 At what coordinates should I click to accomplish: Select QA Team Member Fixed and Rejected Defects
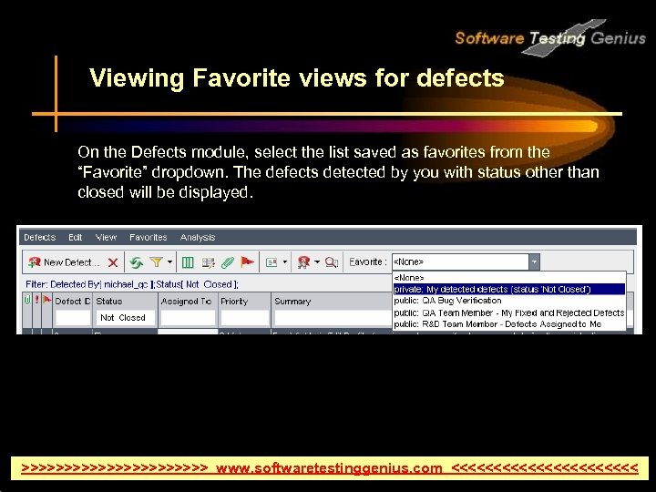pyautogui.click(x=509, y=313)
